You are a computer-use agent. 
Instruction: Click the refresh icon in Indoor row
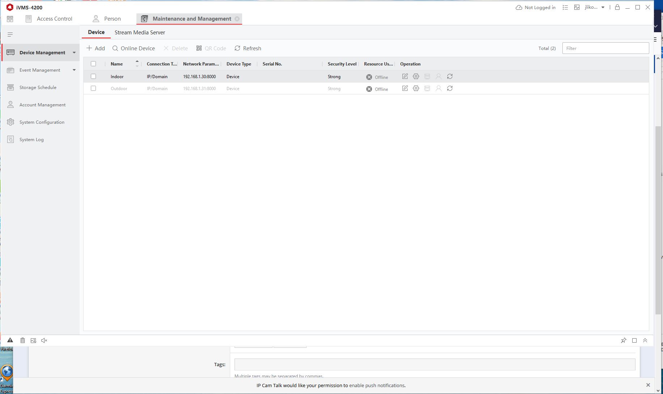[450, 76]
